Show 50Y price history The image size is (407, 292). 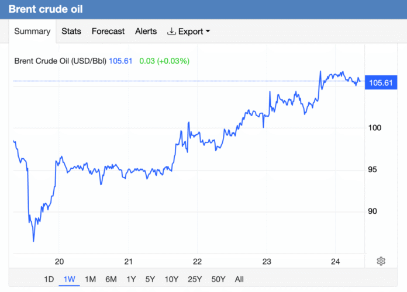coord(218,279)
